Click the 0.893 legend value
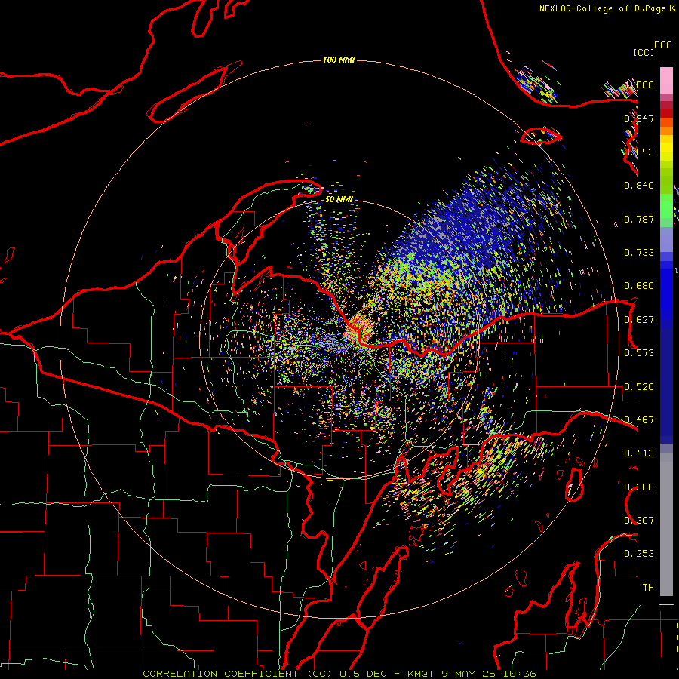The height and width of the screenshot is (679, 679). pyautogui.click(x=639, y=152)
